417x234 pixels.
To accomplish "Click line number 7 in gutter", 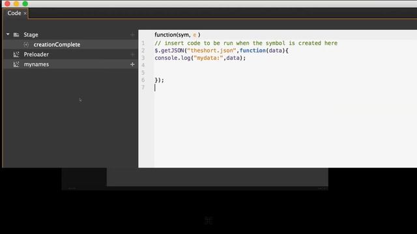I will click(143, 88).
